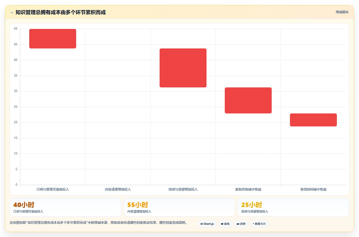Click the red bar for 查找时间减少收益
Screen dimensions: 359x237
tap(313, 120)
